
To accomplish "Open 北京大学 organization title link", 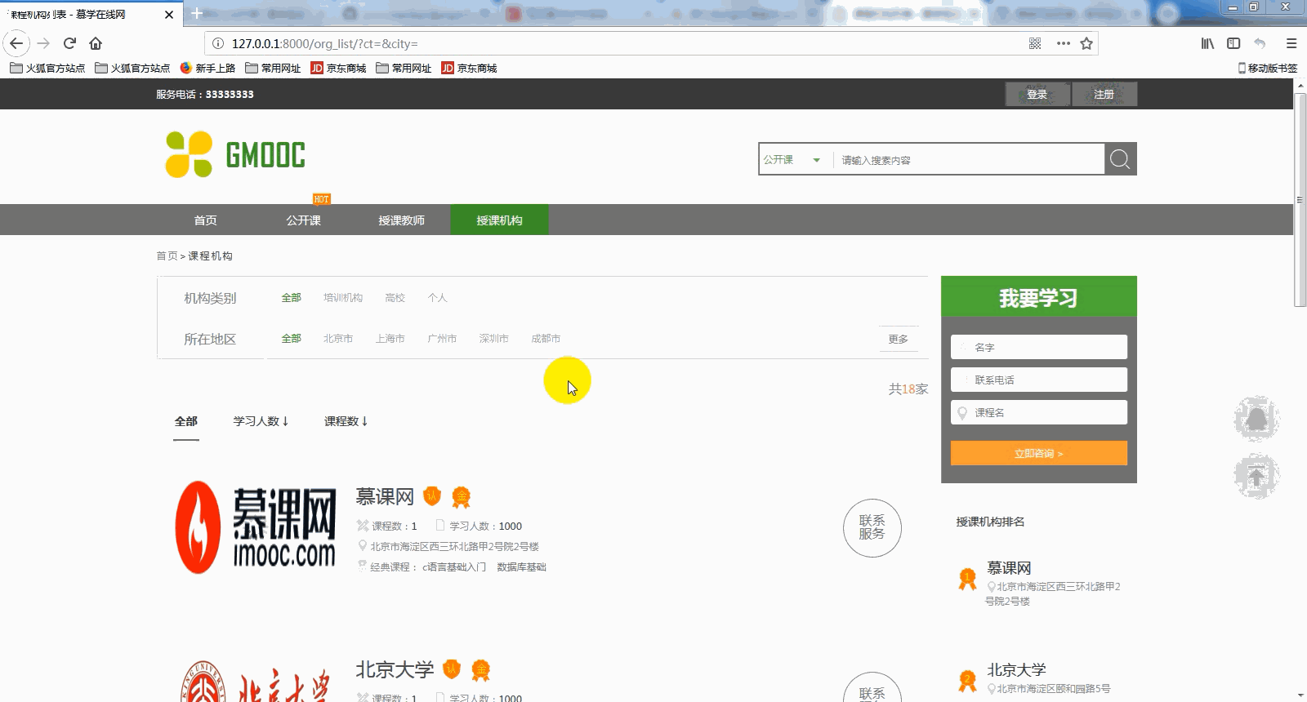I will click(395, 670).
